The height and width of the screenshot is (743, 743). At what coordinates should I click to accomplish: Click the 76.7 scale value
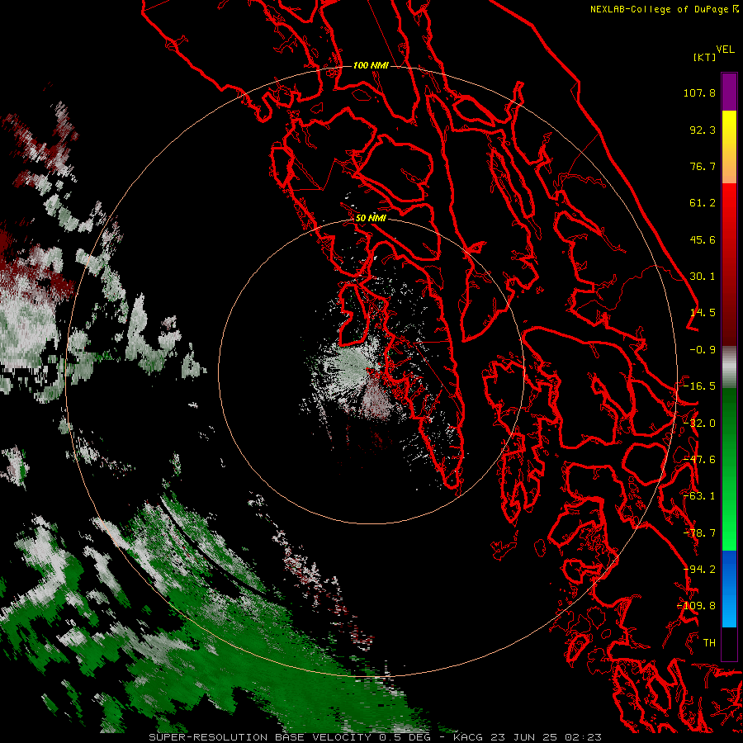click(x=703, y=166)
